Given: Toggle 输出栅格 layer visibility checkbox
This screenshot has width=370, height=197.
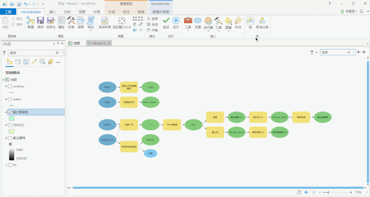Looking at the screenshot, I should [10, 138].
